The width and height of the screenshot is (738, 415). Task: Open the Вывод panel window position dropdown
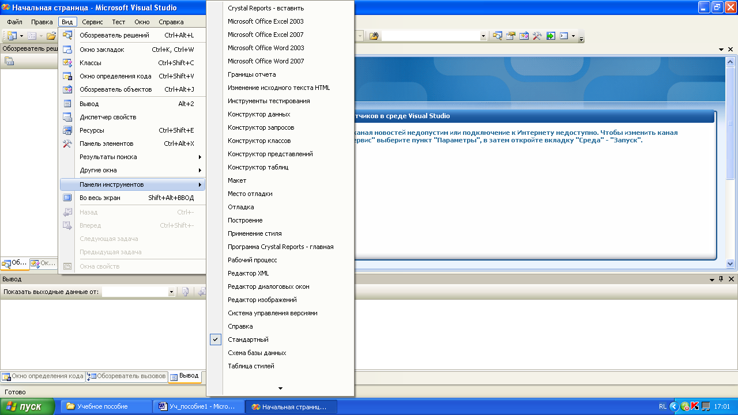712,279
